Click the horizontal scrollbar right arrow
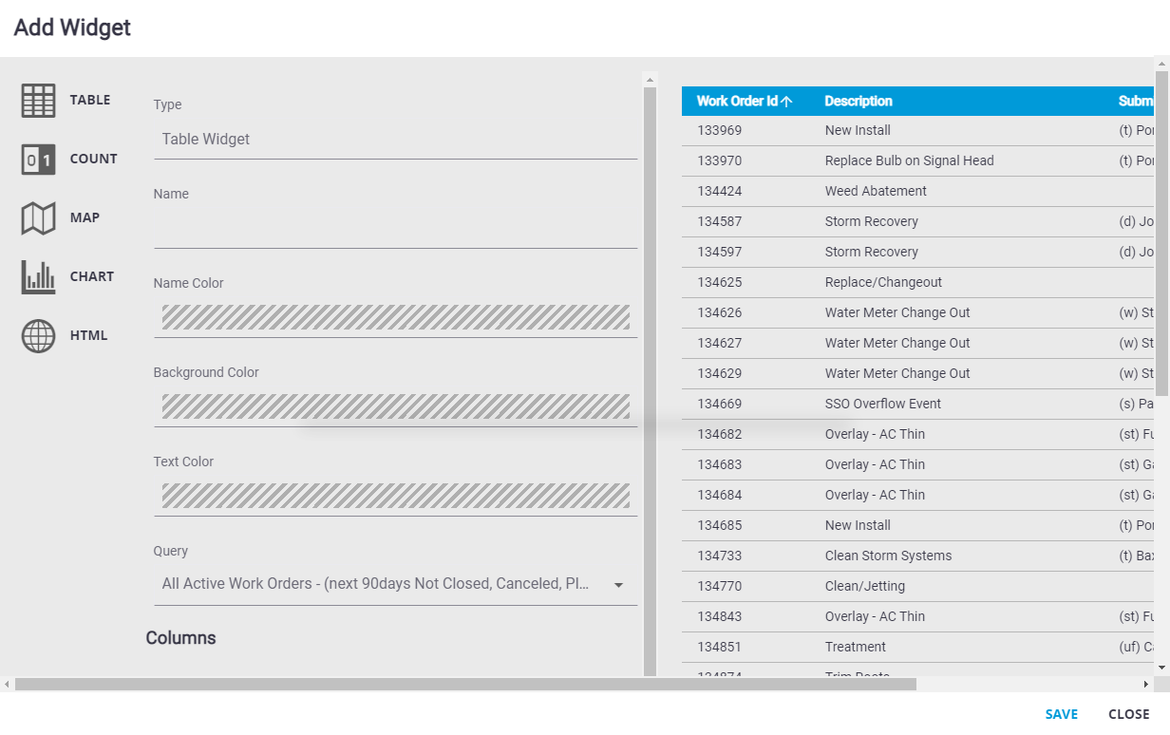This screenshot has width=1170, height=735. [x=1146, y=684]
